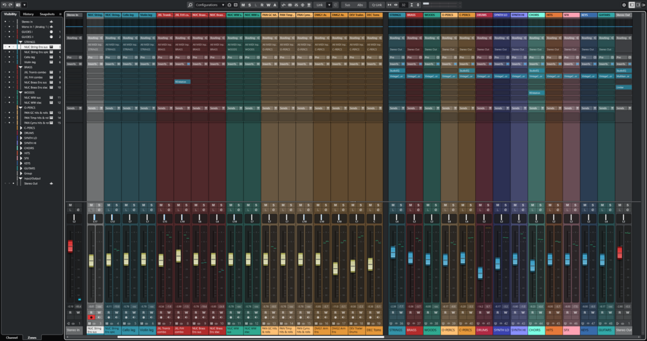Click the Q-Link button
This screenshot has width=647, height=341.
pos(377,5)
